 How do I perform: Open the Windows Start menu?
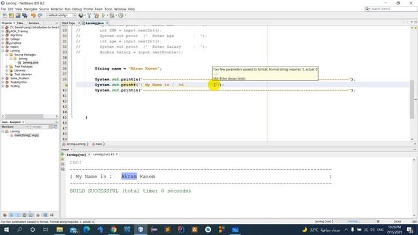coord(7,229)
